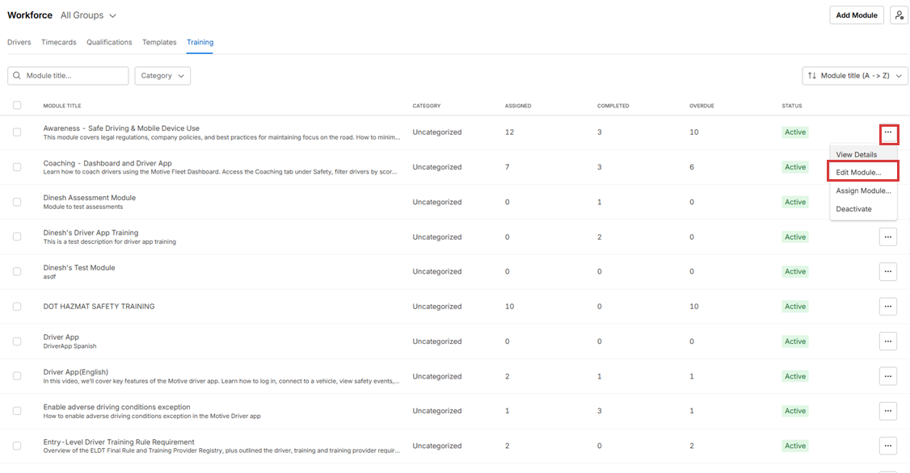Open three-dot menu for Driver App(English) row

888,376
